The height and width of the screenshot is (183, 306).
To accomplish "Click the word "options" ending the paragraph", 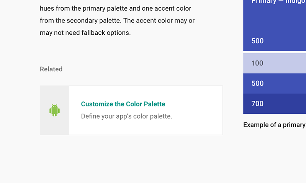I will point(119,33).
